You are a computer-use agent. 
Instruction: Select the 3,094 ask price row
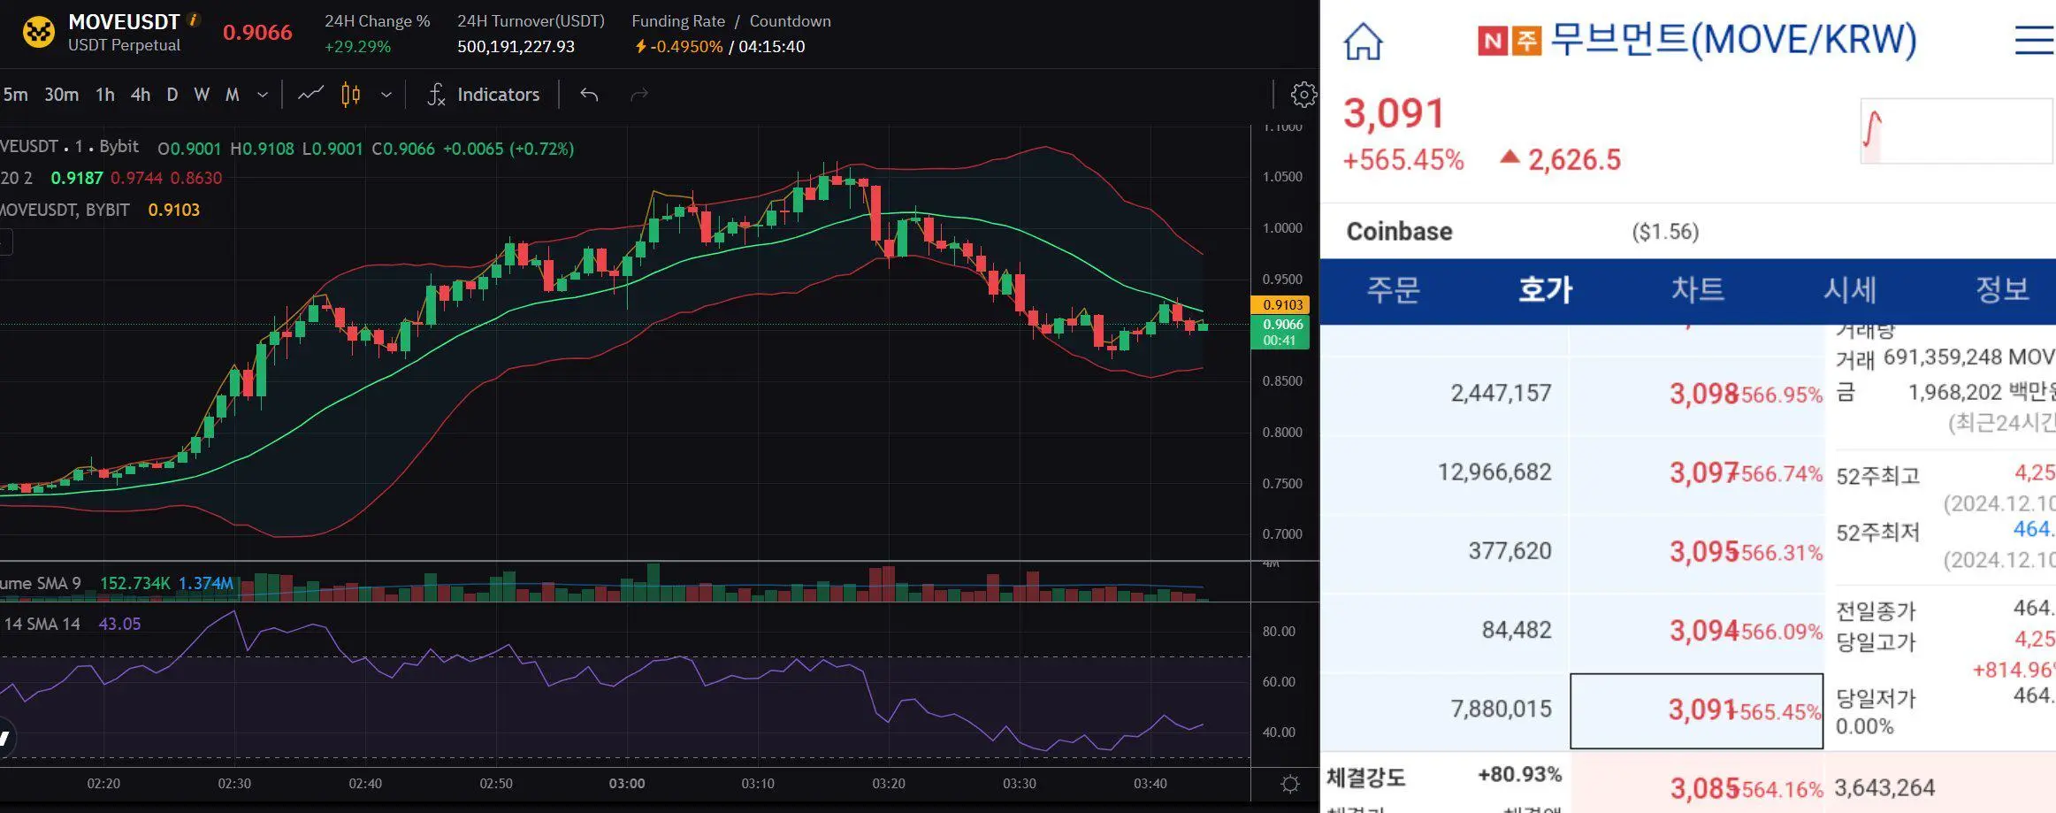tap(1697, 631)
